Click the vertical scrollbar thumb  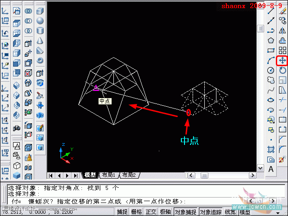[x=260, y=28]
